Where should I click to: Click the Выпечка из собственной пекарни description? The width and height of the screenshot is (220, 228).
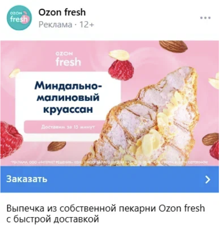pyautogui.click(x=106, y=213)
